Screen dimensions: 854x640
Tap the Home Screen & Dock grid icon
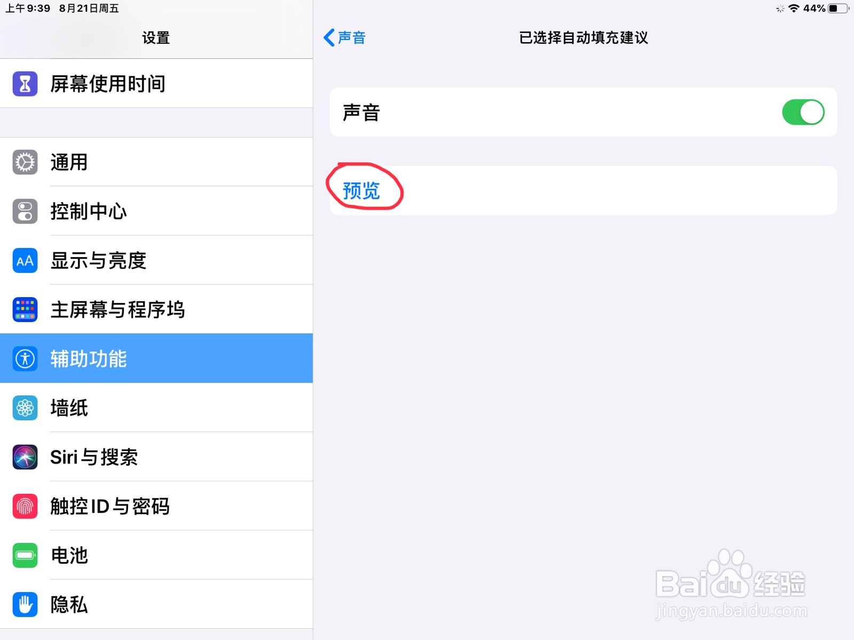point(25,309)
